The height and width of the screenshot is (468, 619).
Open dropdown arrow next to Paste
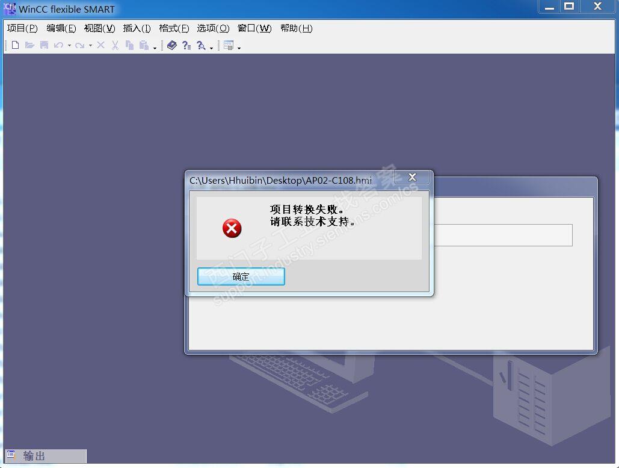click(x=155, y=48)
